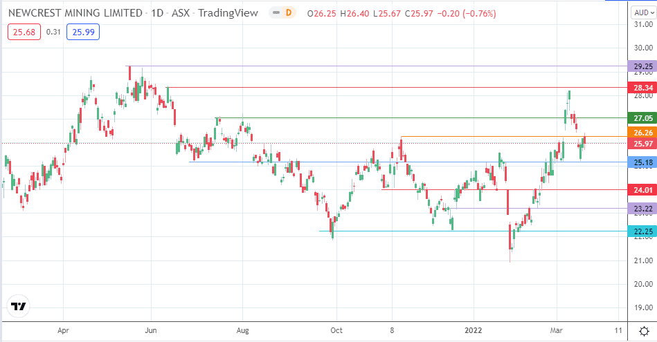657x342 pixels.
Task: Click the Oct label on time axis
Action: click(336, 331)
